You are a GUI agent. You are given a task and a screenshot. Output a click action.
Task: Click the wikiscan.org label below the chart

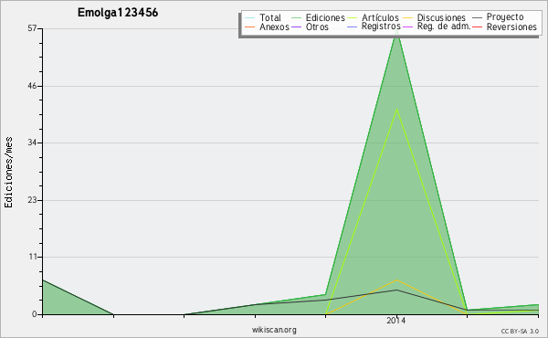coord(274,330)
